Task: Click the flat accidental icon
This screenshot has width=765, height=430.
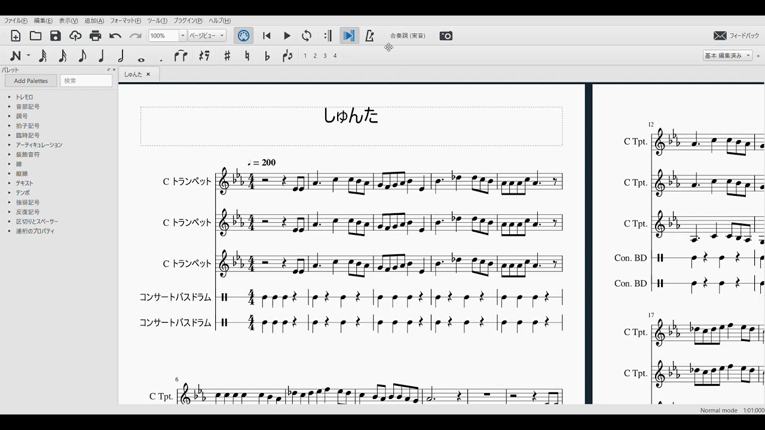Action: 267,56
